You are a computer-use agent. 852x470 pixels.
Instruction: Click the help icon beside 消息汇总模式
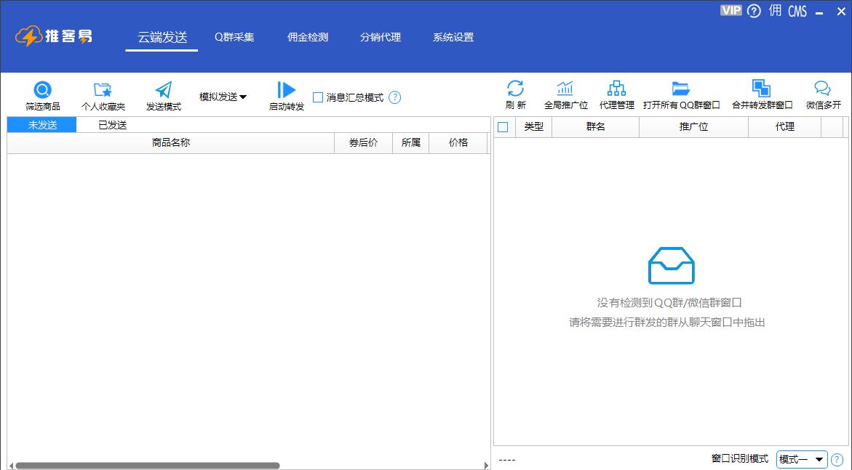[395, 97]
